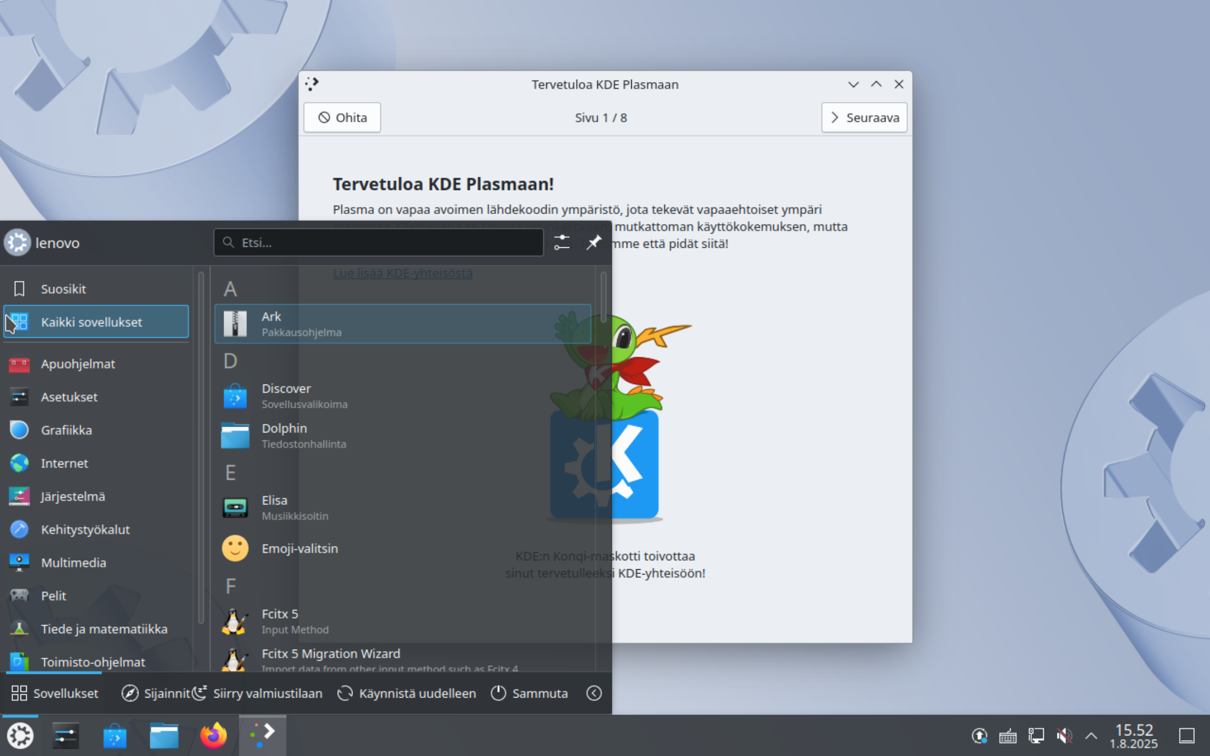Image resolution: width=1210 pixels, height=756 pixels.
Task: Open Dolphin file manager from taskbar
Action: pyautogui.click(x=164, y=735)
